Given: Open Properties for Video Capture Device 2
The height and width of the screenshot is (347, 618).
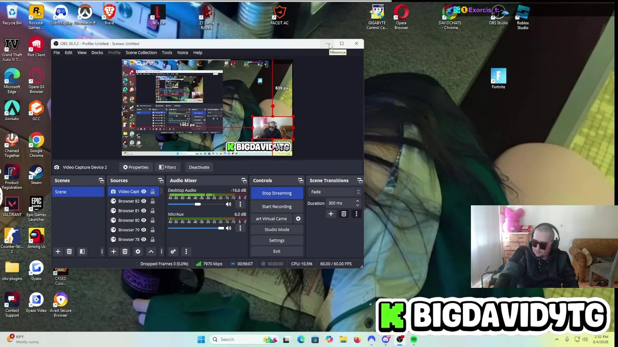Looking at the screenshot, I should pos(136,167).
